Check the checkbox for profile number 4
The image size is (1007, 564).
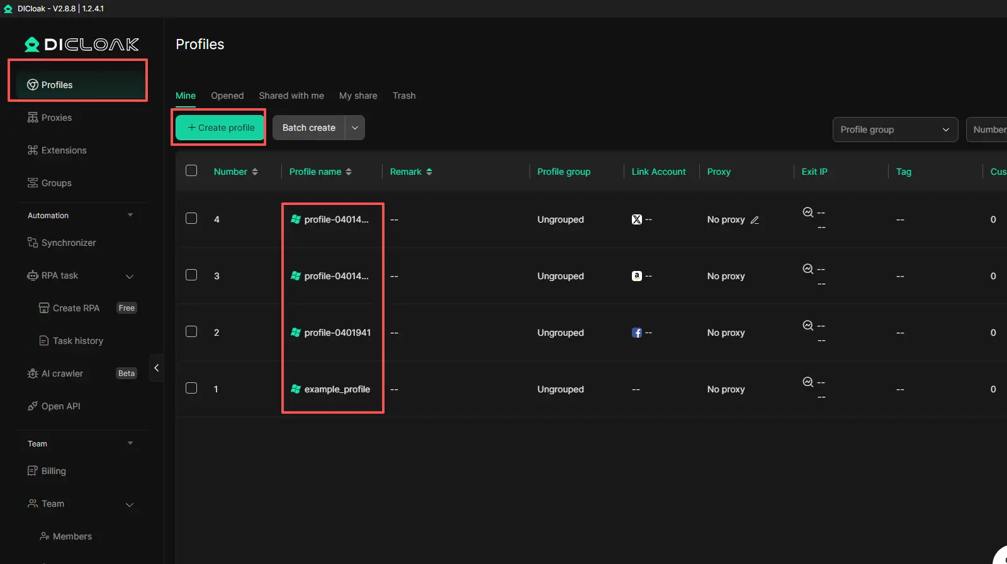191,219
